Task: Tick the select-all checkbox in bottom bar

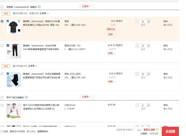Action: click(2, 132)
